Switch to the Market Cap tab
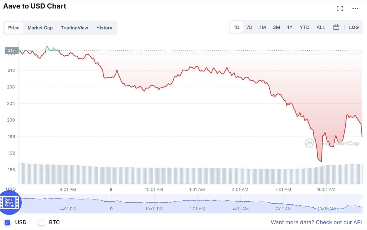Image resolution: width=367 pixels, height=230 pixels. point(40,28)
